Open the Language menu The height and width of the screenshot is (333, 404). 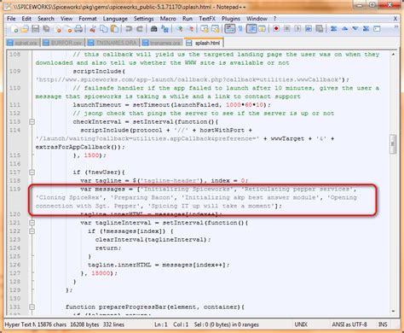pos(115,19)
